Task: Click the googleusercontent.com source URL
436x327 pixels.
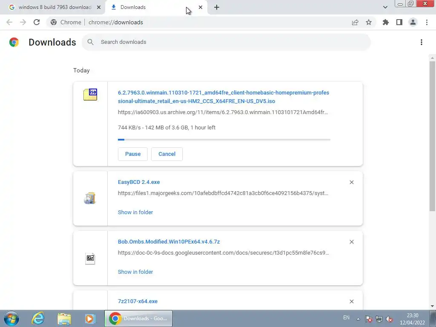Action: (x=223, y=253)
